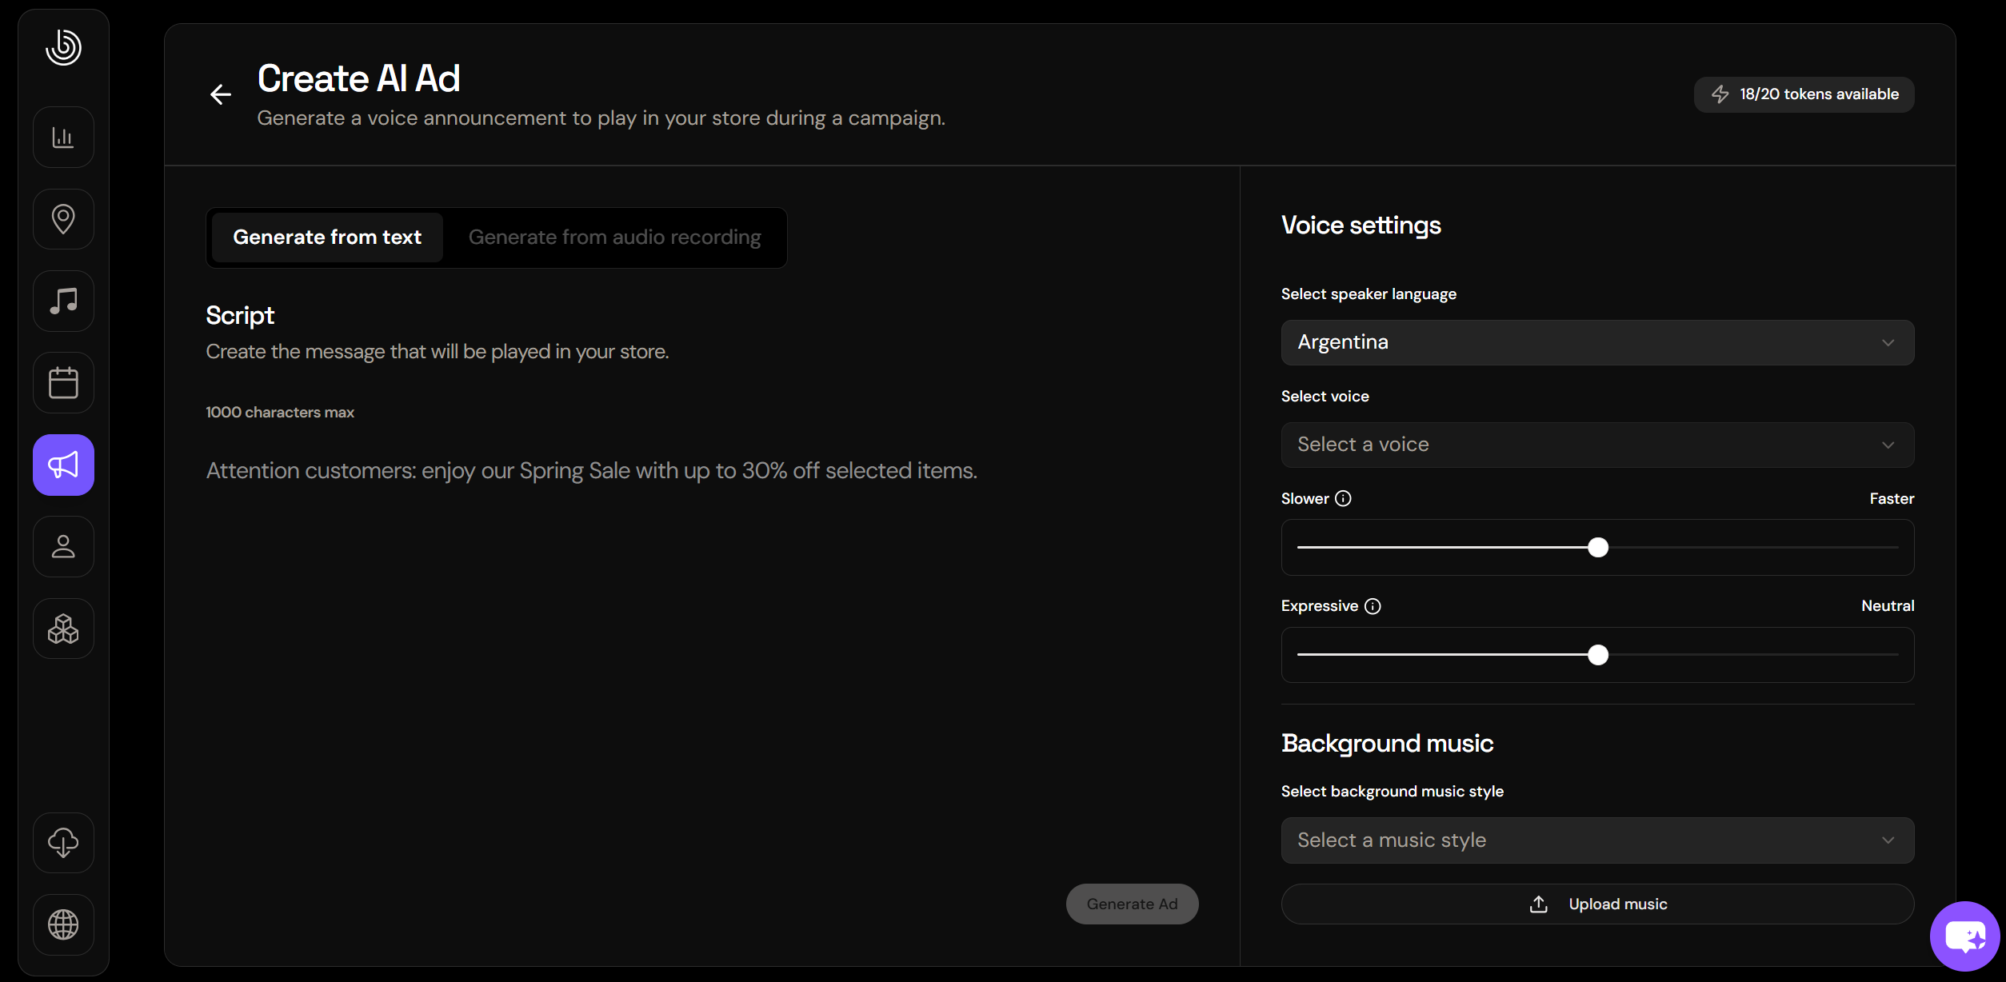Select the megaphone ads sidebar icon

[63, 465]
